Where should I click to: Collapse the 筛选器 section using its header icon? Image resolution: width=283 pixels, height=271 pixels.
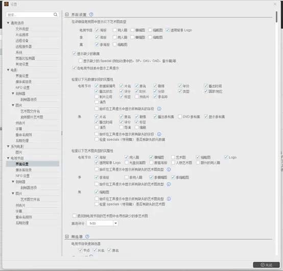[x=67, y=236]
